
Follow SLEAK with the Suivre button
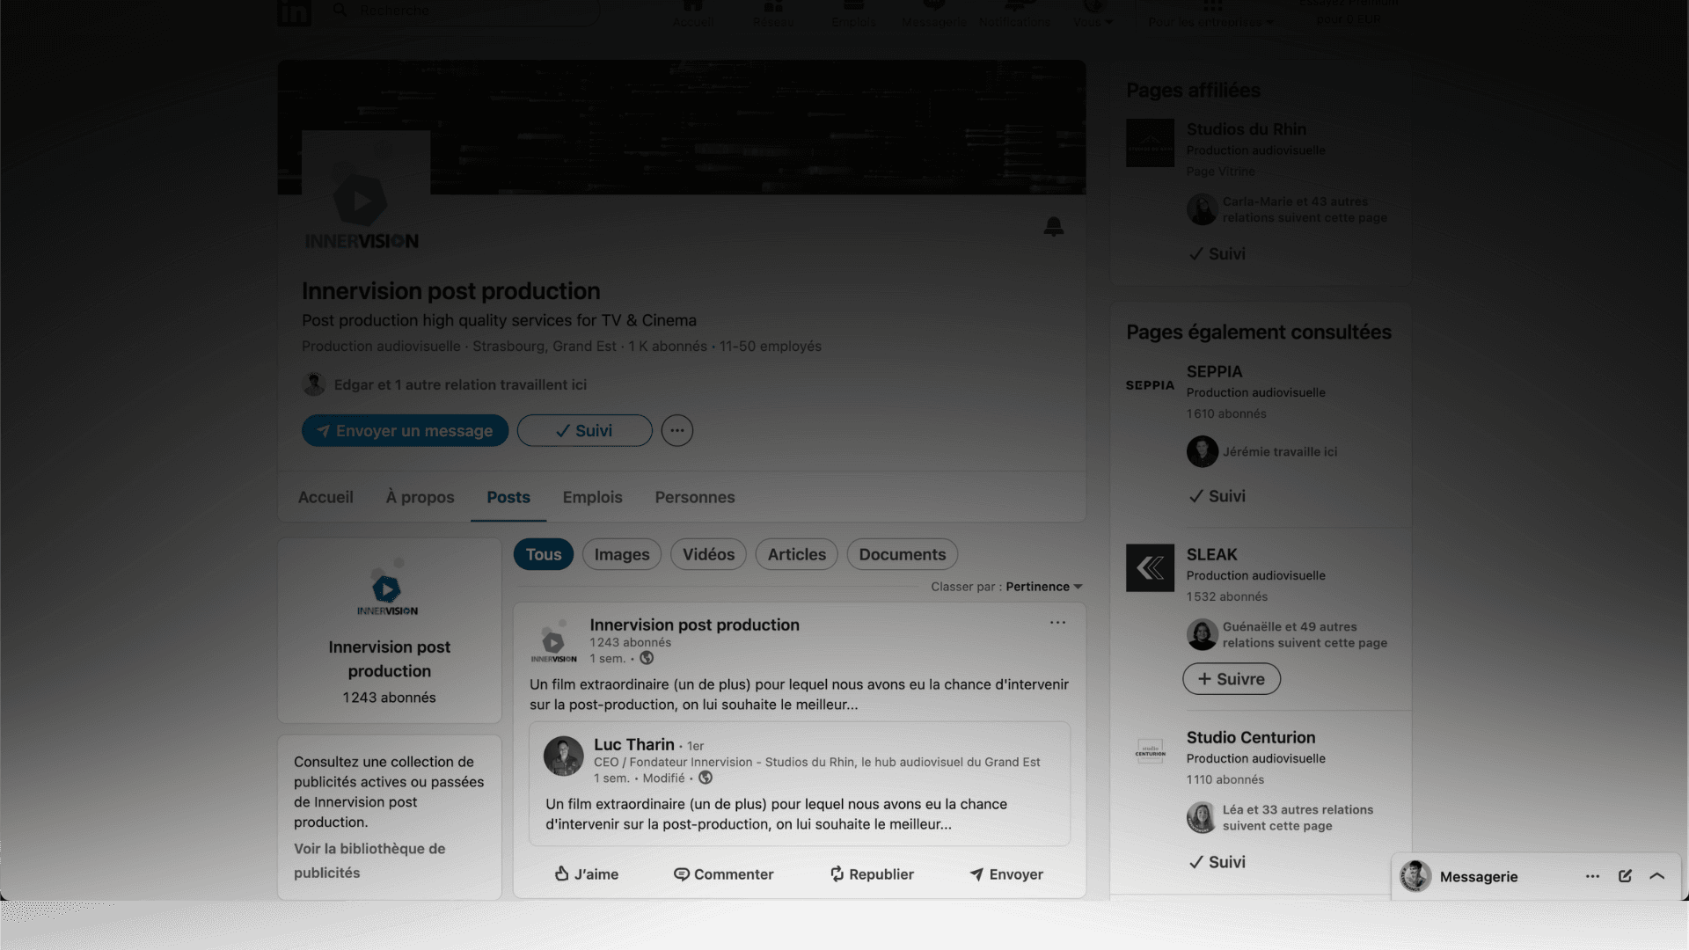click(1231, 679)
